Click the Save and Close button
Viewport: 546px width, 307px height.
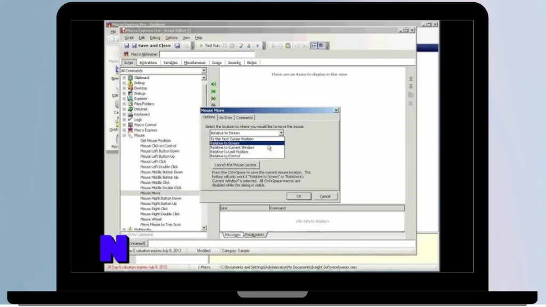click(151, 46)
